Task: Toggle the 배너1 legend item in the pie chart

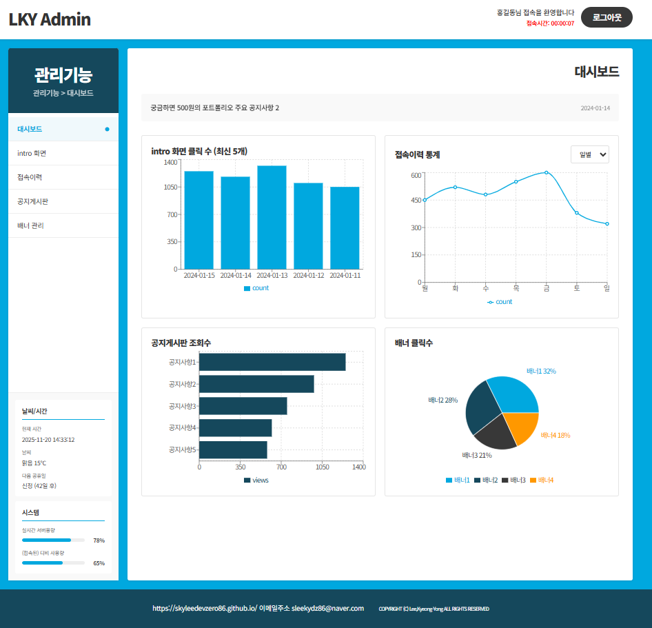Action: tap(458, 480)
